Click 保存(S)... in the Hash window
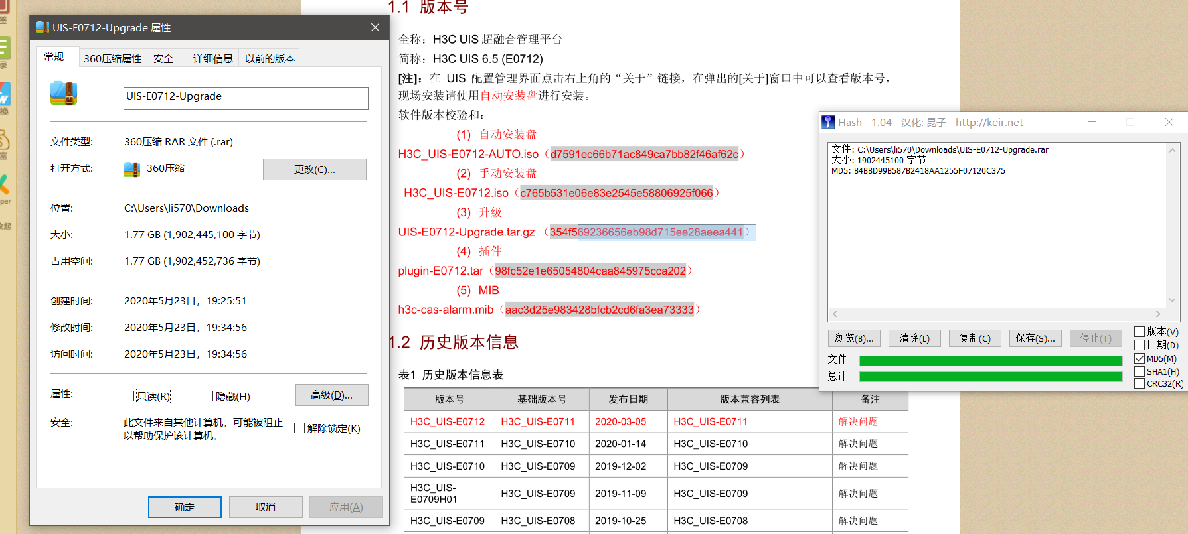Viewport: 1188px width, 534px height. click(x=1035, y=338)
